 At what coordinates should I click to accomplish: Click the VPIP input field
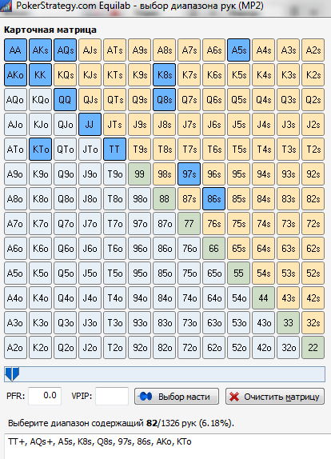click(112, 396)
